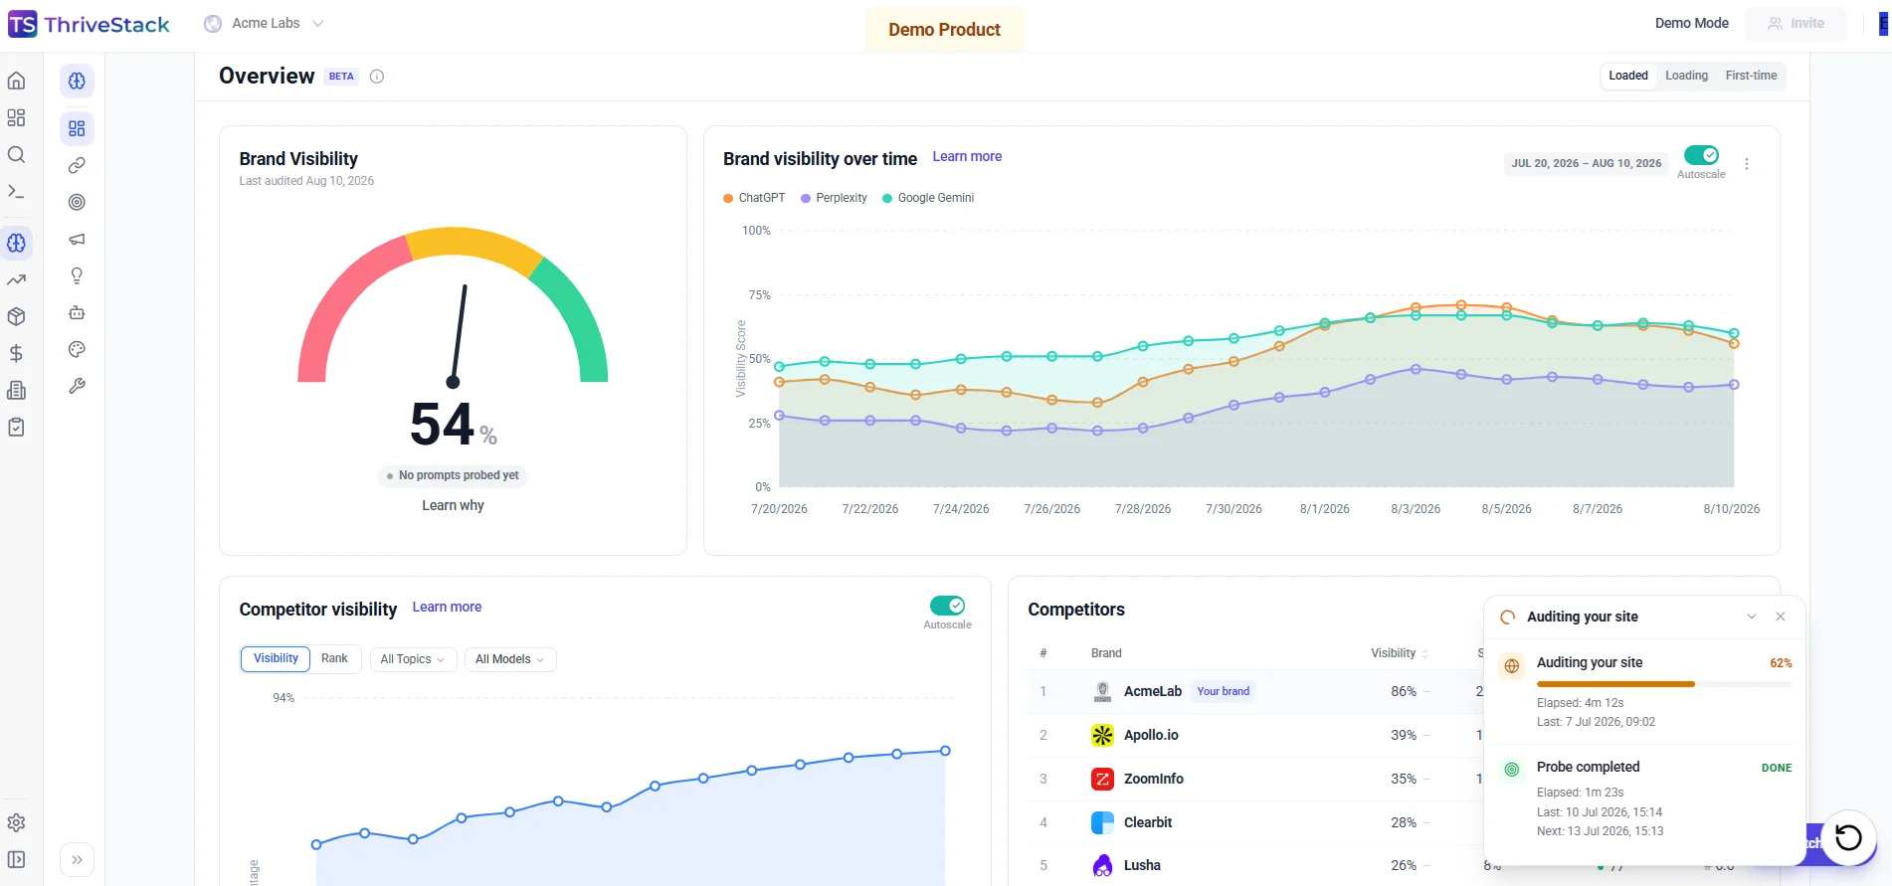Click the magnifier search icon in the rail
This screenshot has width=1892, height=886.
tap(16, 155)
